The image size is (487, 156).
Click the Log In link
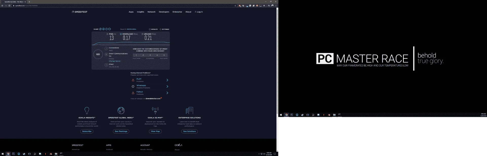(199, 12)
